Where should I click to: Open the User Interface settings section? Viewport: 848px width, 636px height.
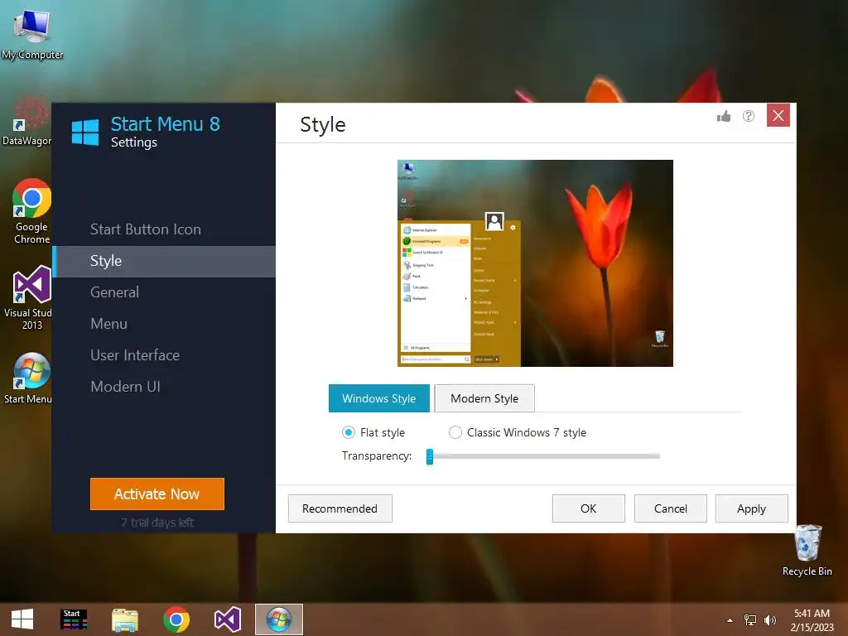point(164,355)
